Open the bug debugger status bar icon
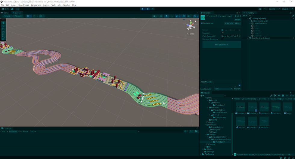295x159 pixels. click(281, 158)
